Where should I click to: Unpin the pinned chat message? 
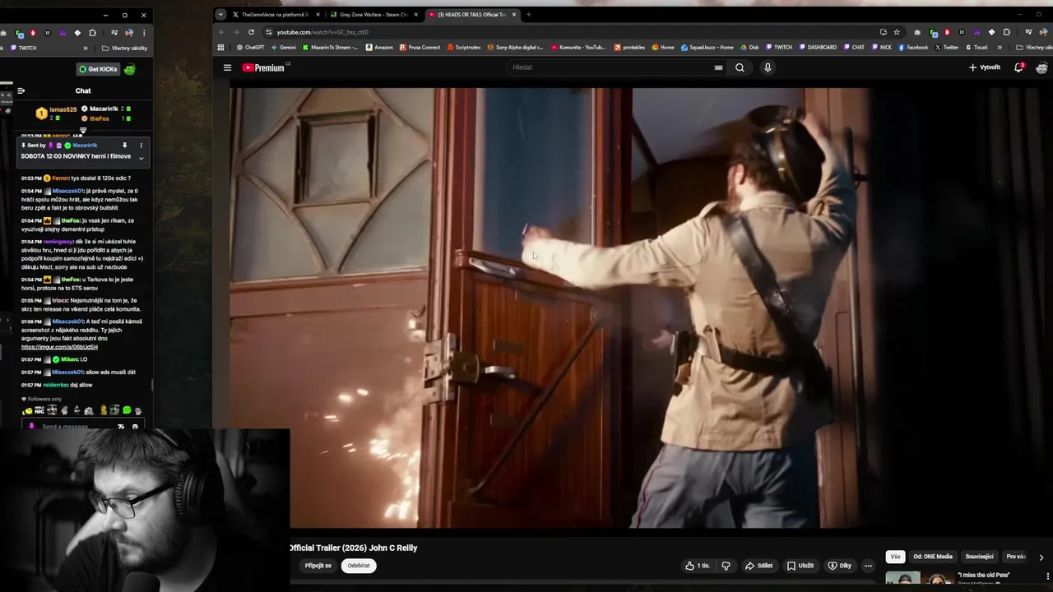126,146
